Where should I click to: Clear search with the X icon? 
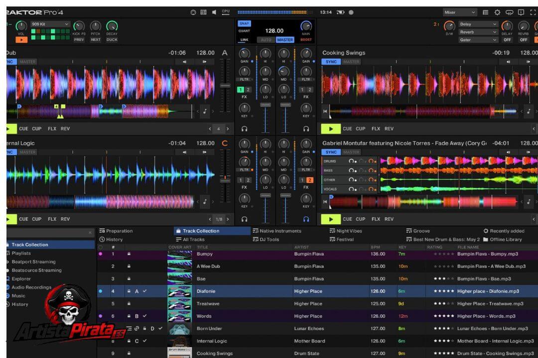[90, 233]
